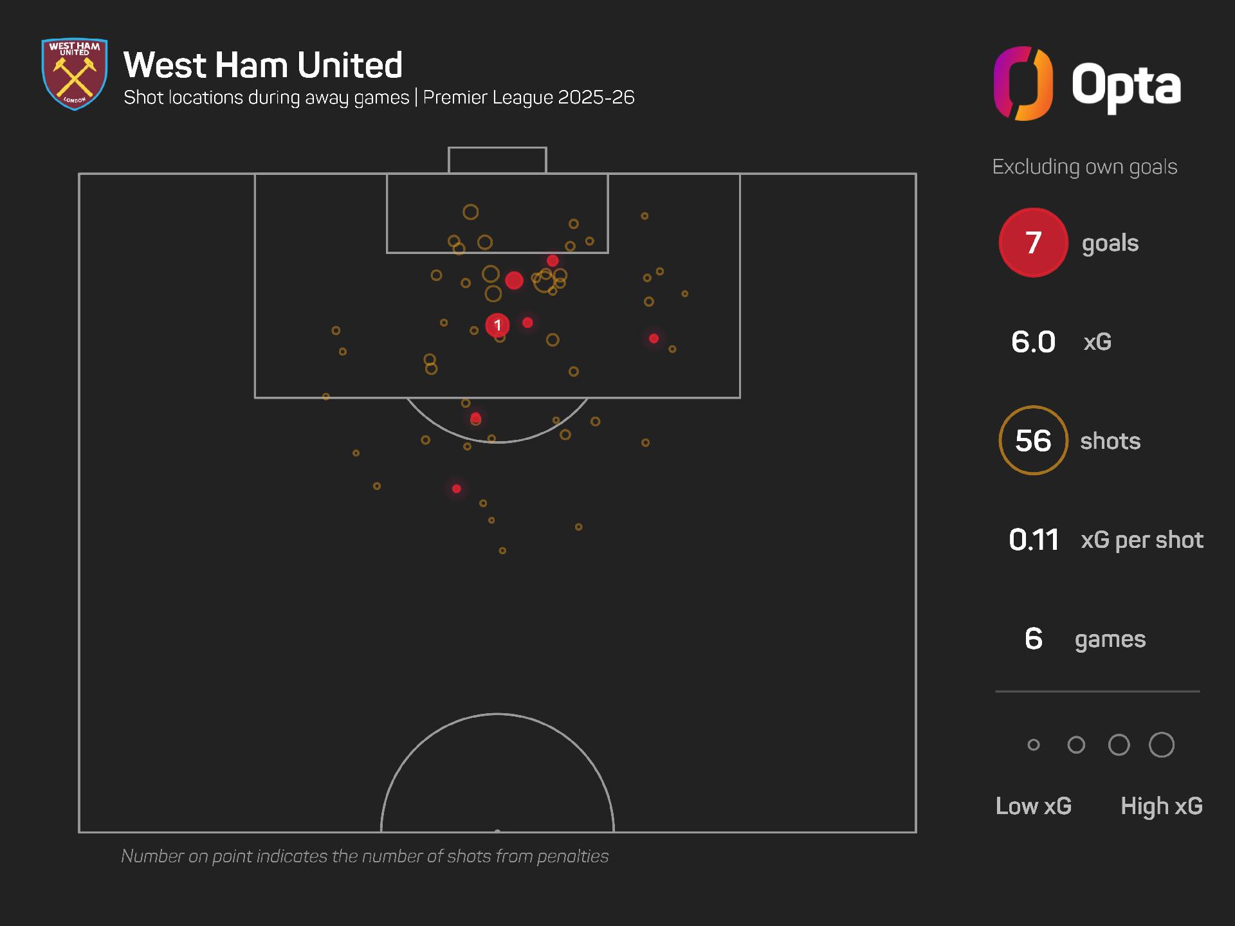The height and width of the screenshot is (926, 1235).
Task: Click the West Ham United title text
Action: point(263,65)
